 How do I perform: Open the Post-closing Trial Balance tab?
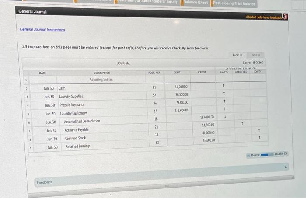pos(234,3)
